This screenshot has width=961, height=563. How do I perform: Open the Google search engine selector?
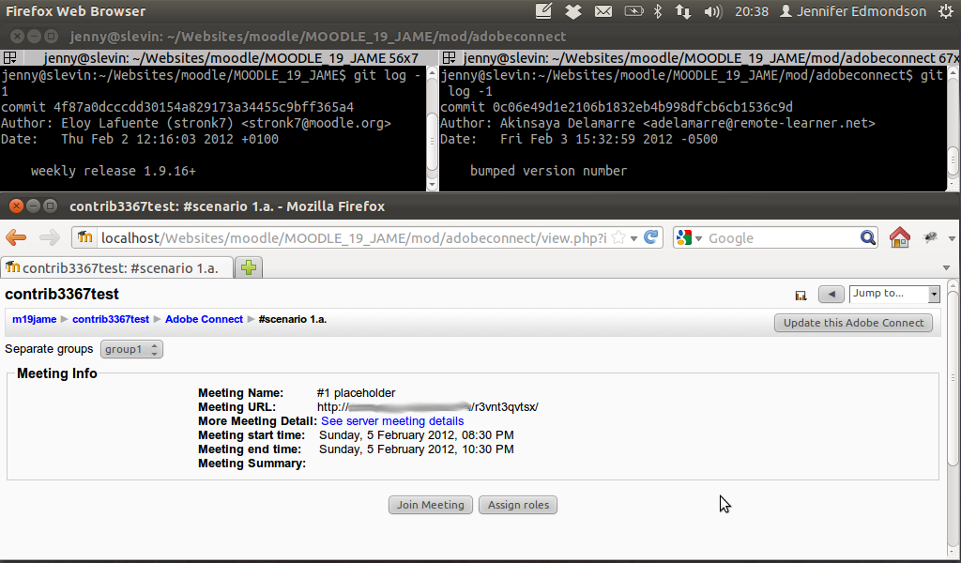690,237
